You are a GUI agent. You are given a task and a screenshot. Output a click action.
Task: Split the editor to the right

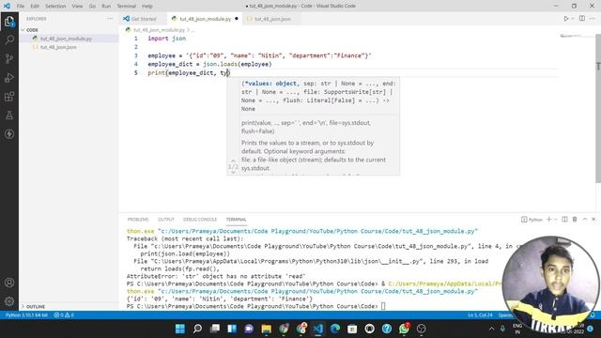coord(582,19)
